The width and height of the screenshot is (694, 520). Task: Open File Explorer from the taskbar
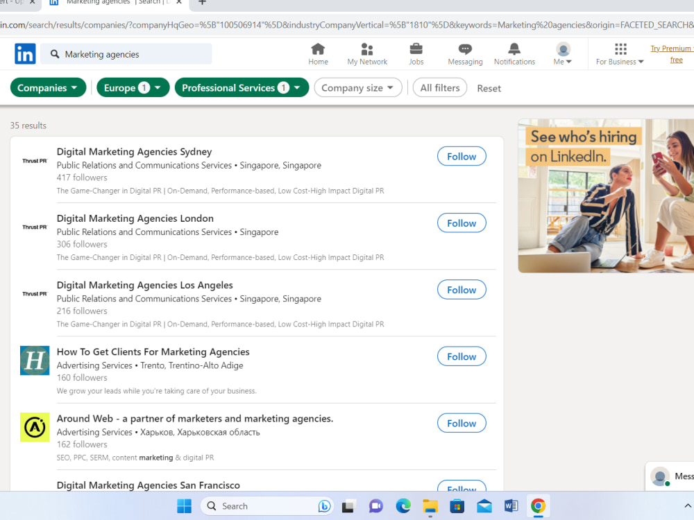click(x=430, y=506)
